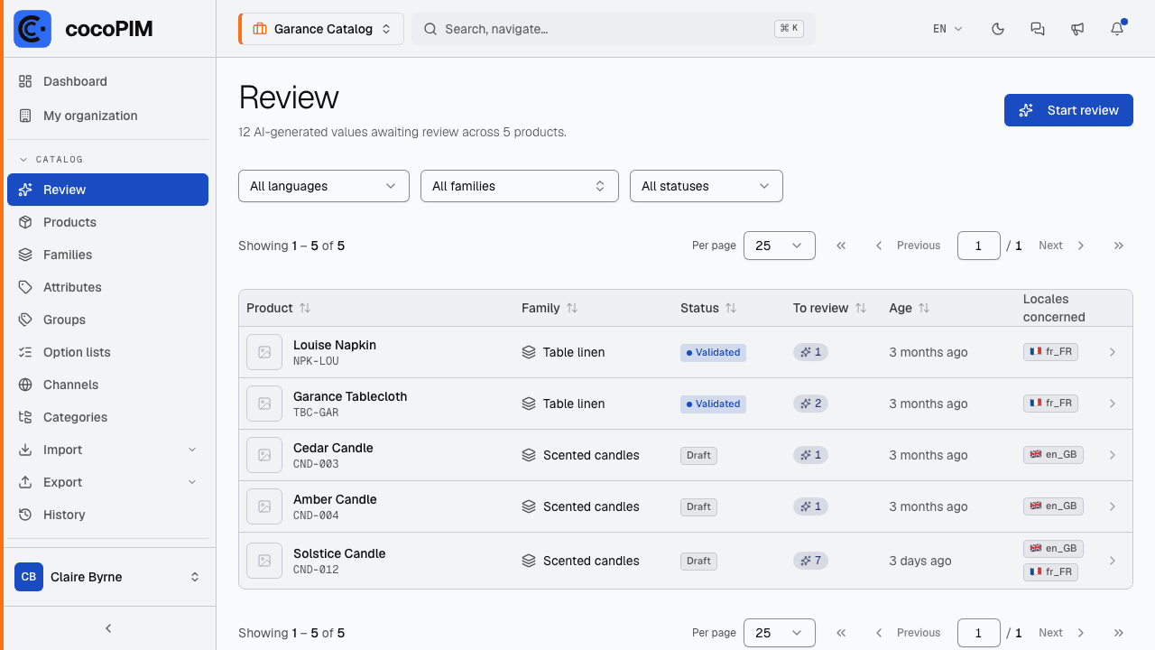The width and height of the screenshot is (1155, 650).
Task: Open Option lists page
Action: point(108,352)
